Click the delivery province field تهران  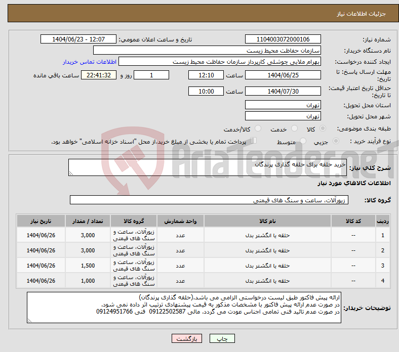pyautogui.click(x=283, y=105)
